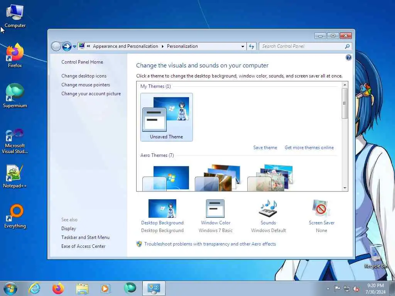Open the Display link under See also
The image size is (395, 296).
tap(69, 229)
